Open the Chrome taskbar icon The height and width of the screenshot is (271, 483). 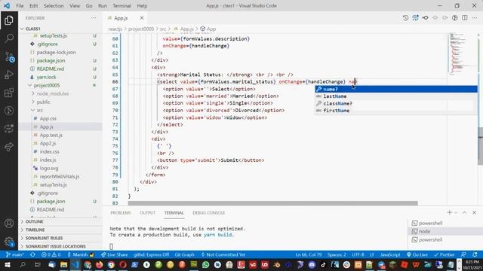click(x=111, y=265)
